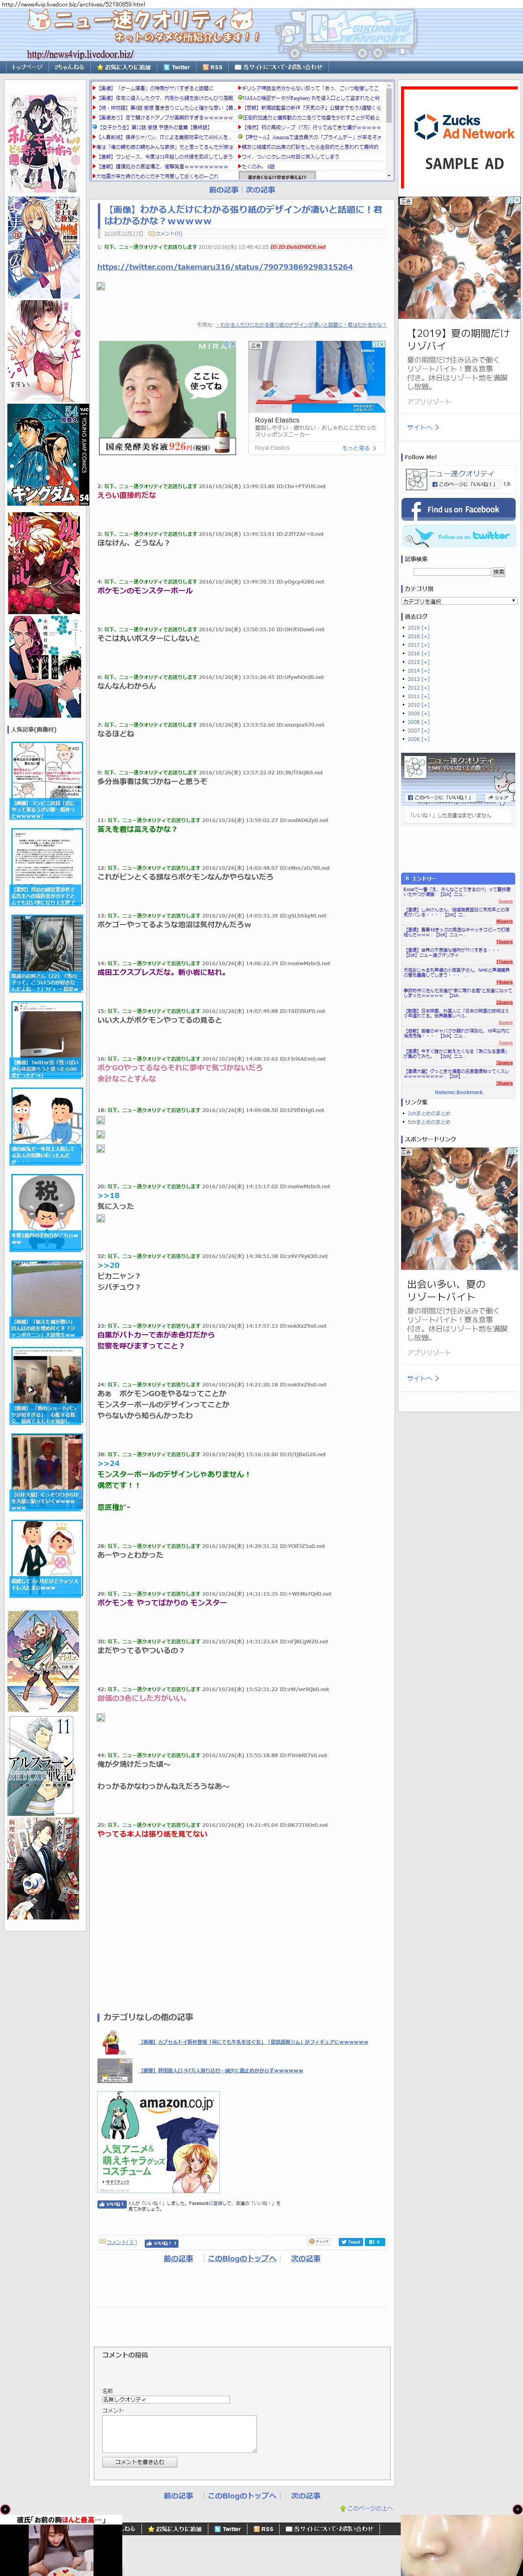The width and height of the screenshot is (523, 2576).
Task: Close the bottom-right overlay ad
Action: click(x=517, y=2509)
